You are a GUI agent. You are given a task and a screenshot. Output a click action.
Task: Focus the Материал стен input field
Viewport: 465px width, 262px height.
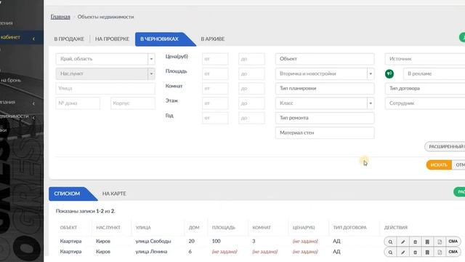[325, 132]
